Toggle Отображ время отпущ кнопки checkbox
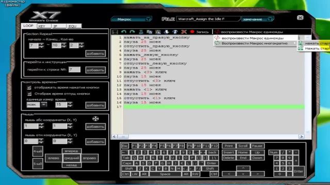The width and height of the screenshot is (330, 185). (x=29, y=94)
